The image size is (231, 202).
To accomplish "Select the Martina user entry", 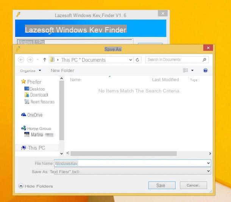I will (37, 135).
